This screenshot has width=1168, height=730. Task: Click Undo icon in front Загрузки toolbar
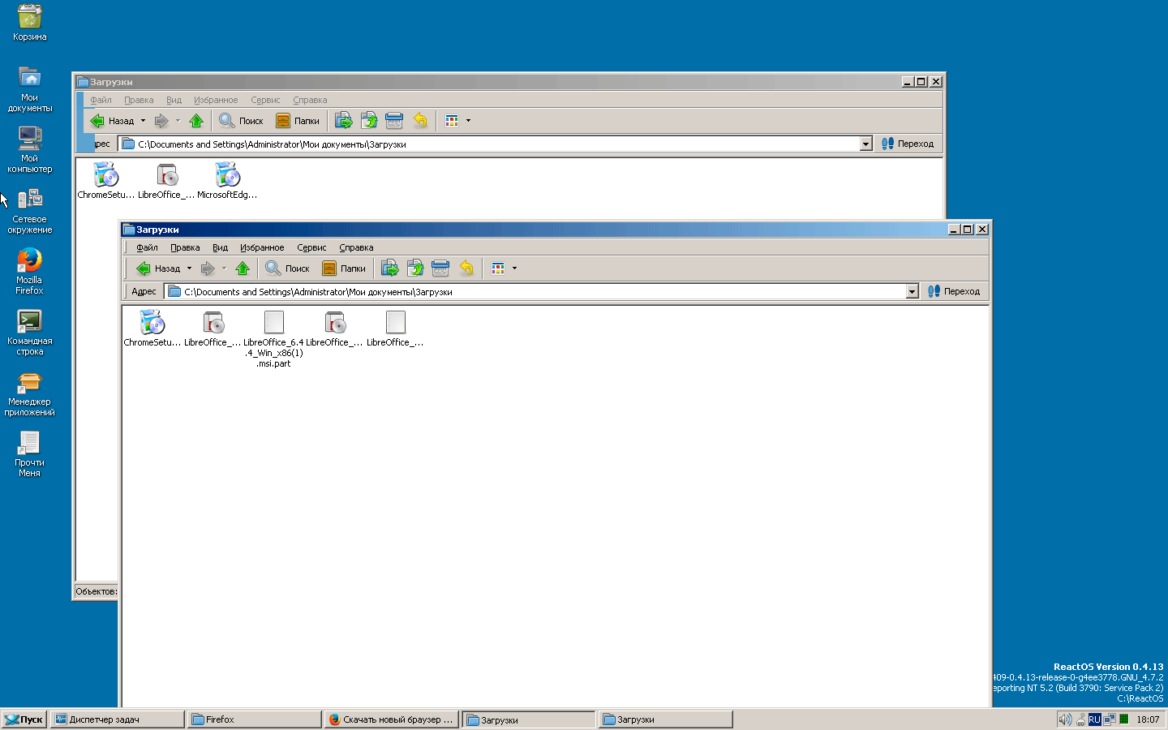click(466, 268)
